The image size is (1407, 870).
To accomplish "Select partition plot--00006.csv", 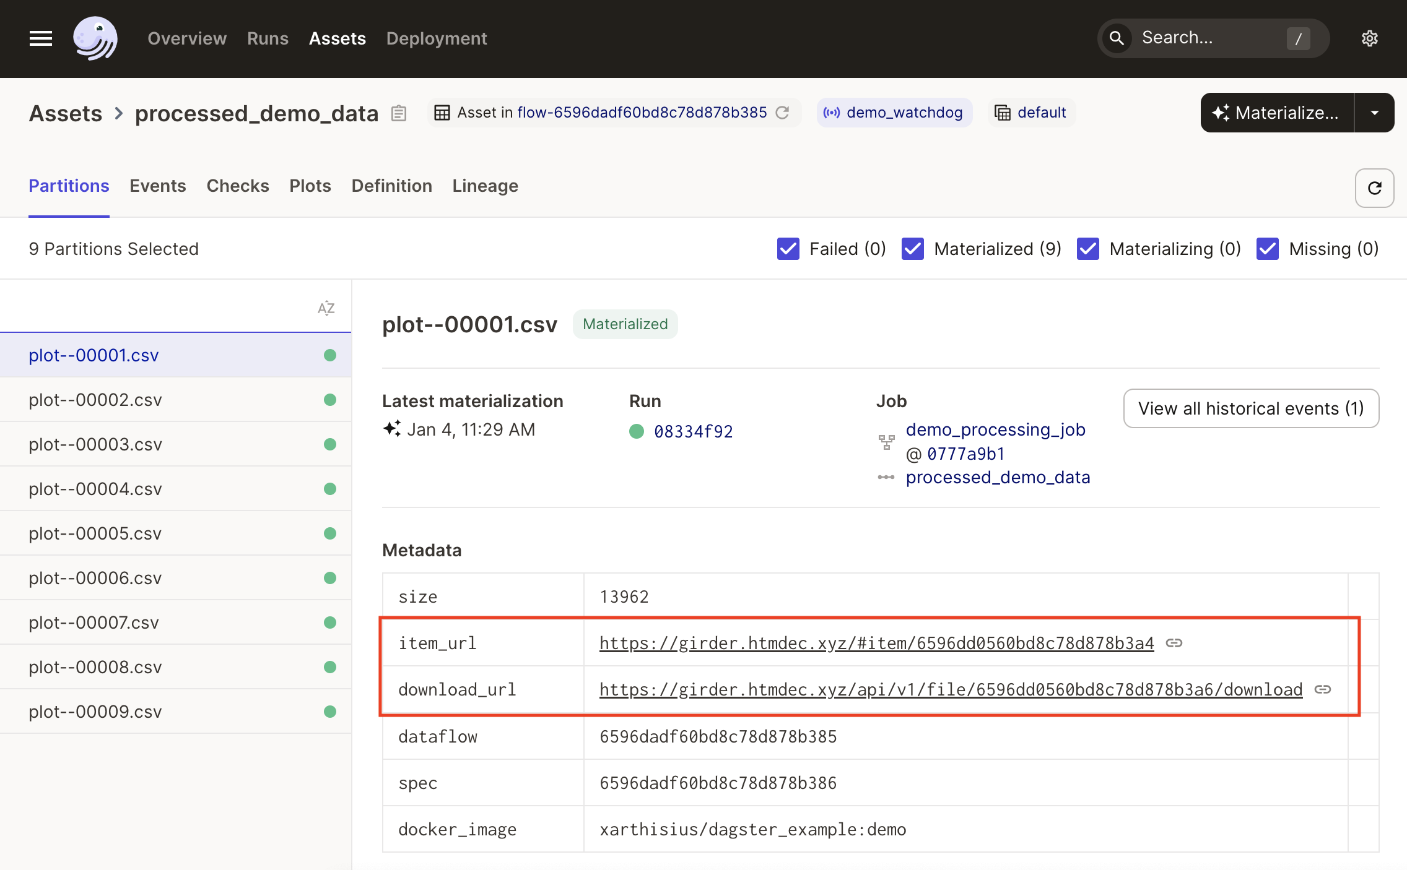I will pos(176,578).
